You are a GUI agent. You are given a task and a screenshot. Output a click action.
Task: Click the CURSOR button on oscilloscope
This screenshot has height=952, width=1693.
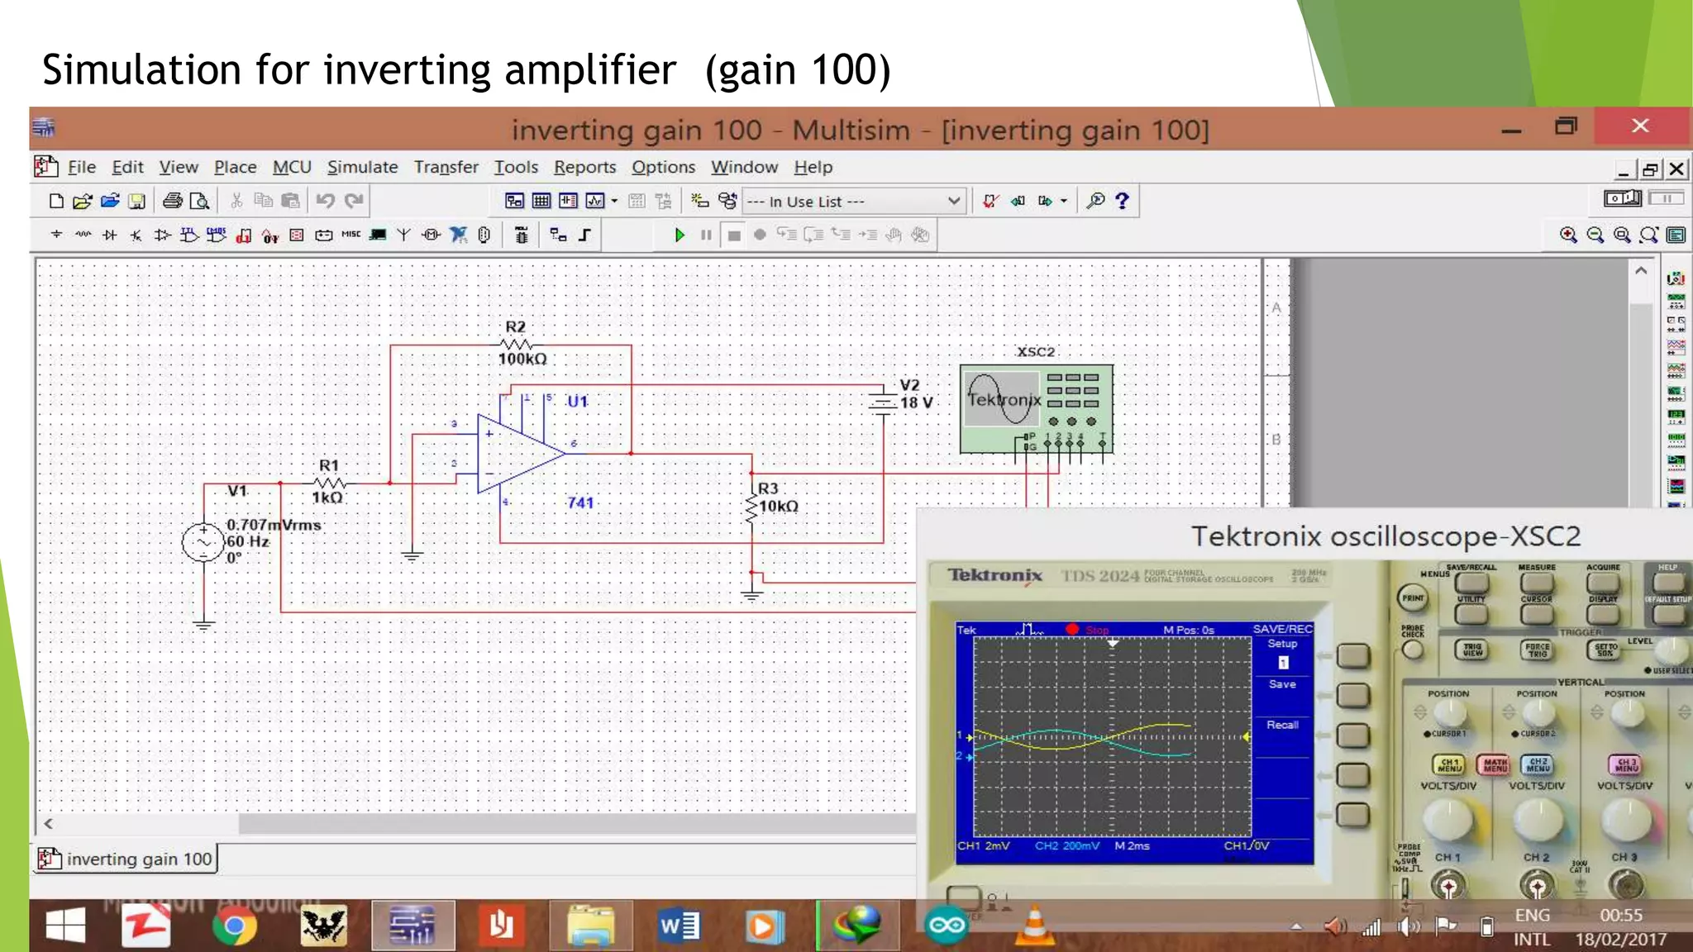point(1537,614)
